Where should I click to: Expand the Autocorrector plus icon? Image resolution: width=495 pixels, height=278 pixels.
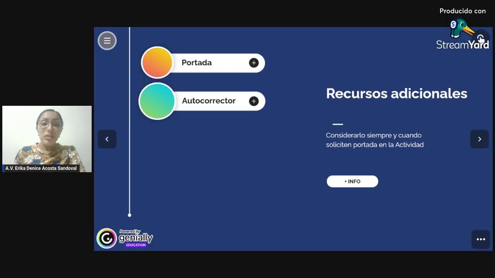254,101
